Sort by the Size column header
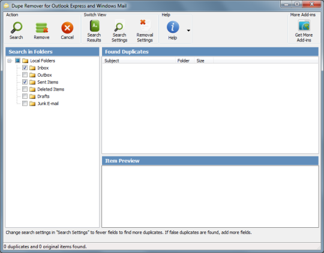Image resolution: width=324 pixels, height=253 pixels. pos(204,61)
